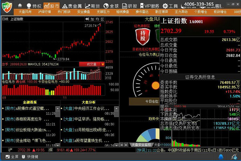Click the 大盘分析 panel header
This screenshot has width=241, height=161.
89,102
